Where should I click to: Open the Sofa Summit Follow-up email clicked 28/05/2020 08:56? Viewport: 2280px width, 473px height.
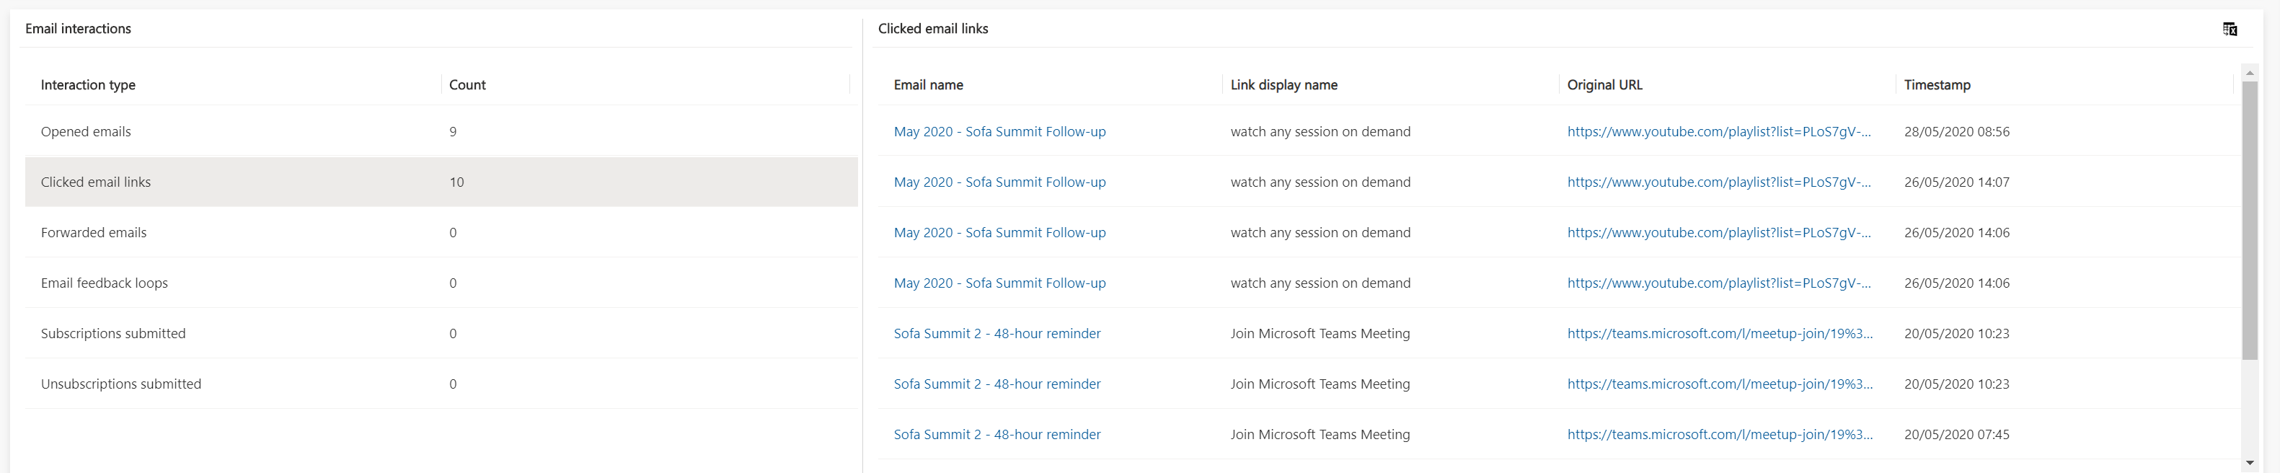[999, 131]
